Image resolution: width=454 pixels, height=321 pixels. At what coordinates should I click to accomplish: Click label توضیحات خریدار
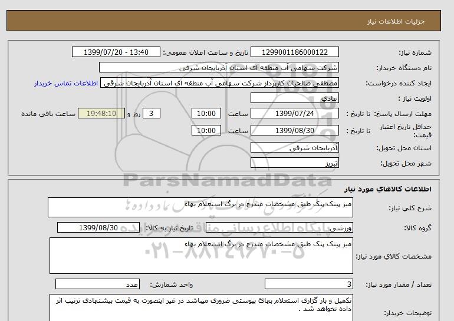pyautogui.click(x=407, y=313)
